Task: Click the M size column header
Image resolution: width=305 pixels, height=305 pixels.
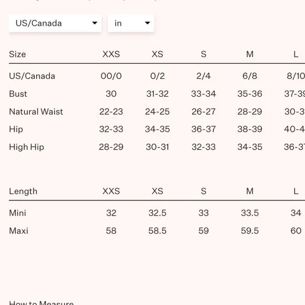Action: tap(250, 54)
